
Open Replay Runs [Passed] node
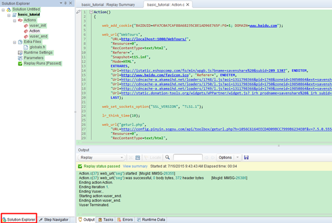pyautogui.click(x=42, y=63)
